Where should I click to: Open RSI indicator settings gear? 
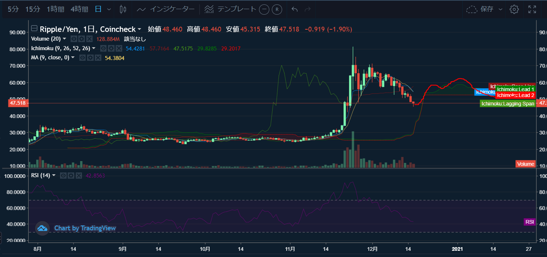click(71, 176)
